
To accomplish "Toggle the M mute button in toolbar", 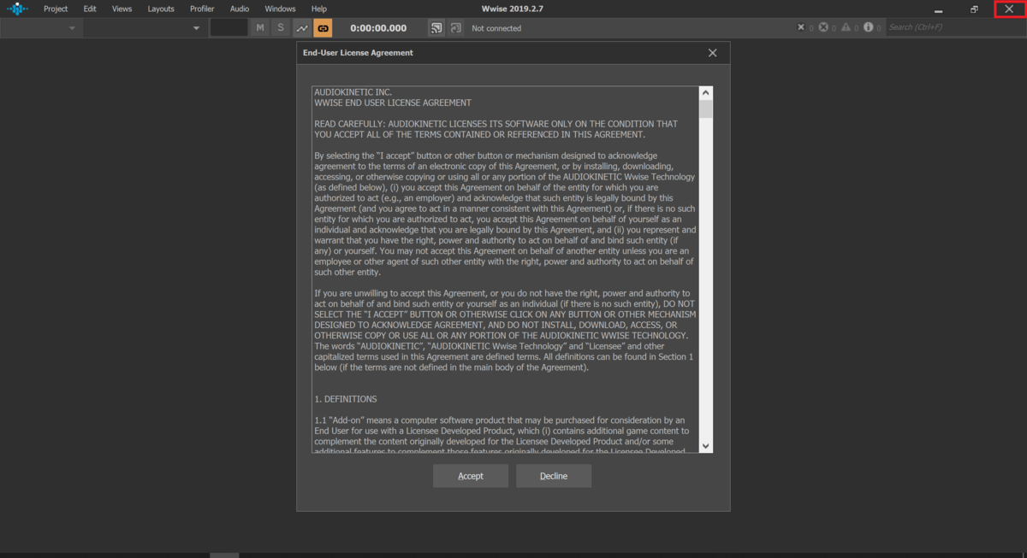I will (x=260, y=28).
